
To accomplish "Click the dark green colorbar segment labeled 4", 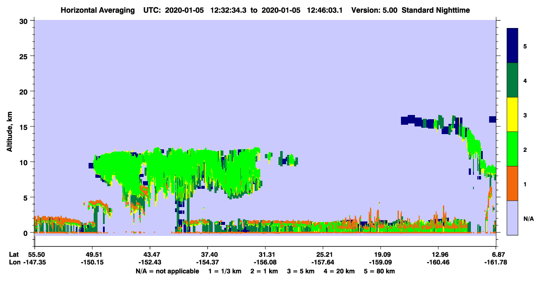I will 512,80.
